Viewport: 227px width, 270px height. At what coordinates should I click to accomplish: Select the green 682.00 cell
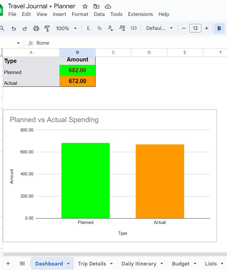[77, 71]
